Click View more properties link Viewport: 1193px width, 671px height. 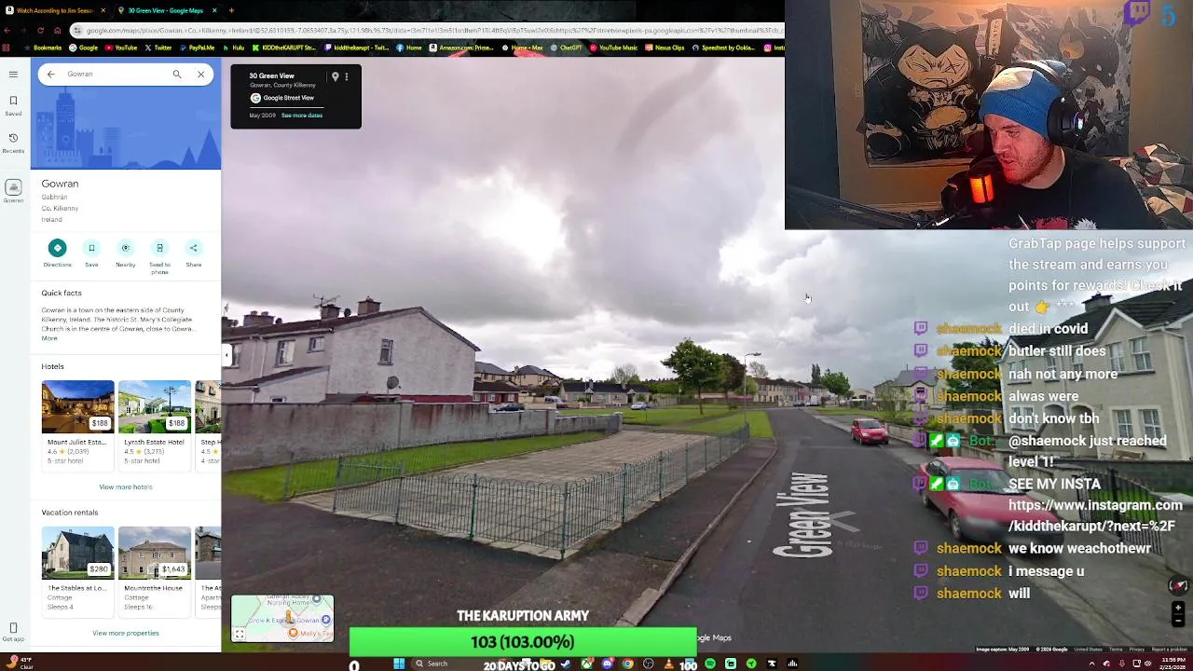pos(126,633)
